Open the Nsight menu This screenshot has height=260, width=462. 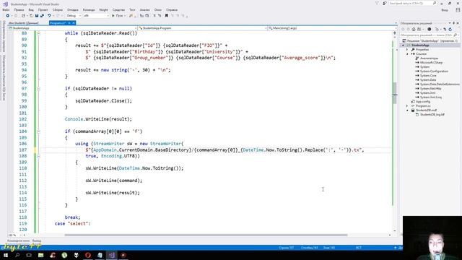point(103,9)
